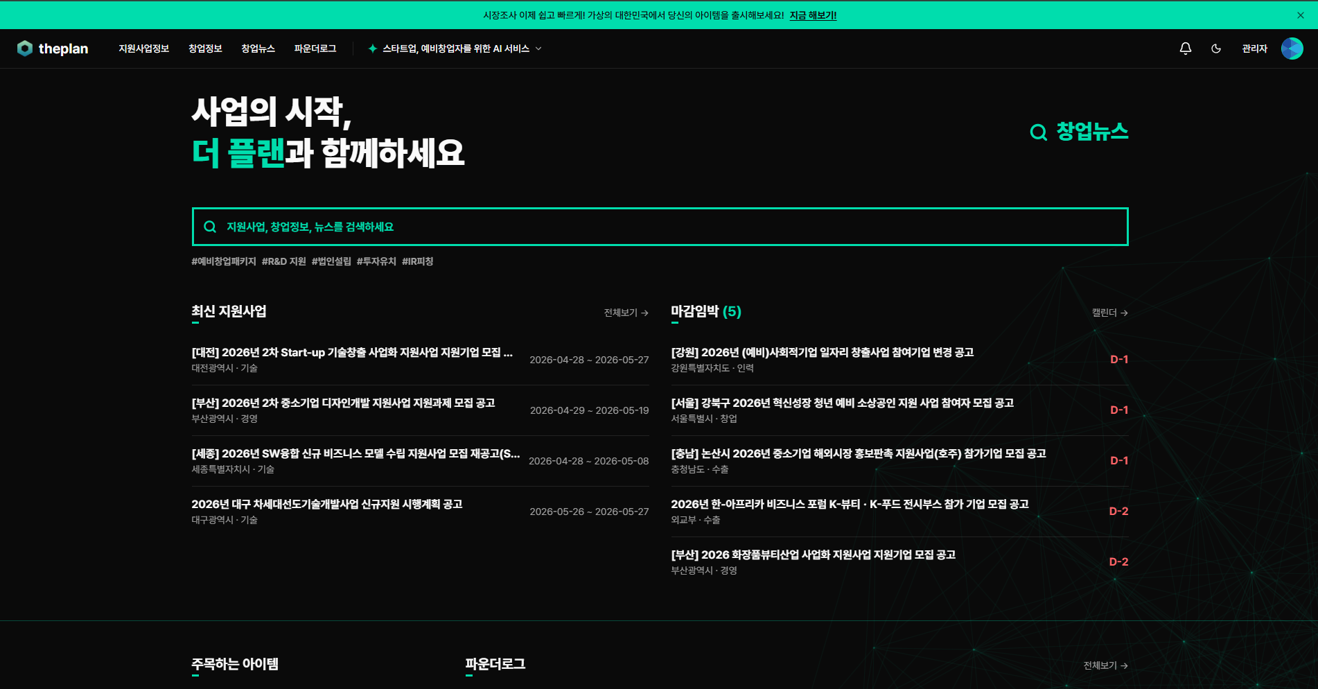Image resolution: width=1318 pixels, height=689 pixels.
Task: Open the [충남] 논산시 해외시장 홍보판촉 posting
Action: click(x=859, y=453)
